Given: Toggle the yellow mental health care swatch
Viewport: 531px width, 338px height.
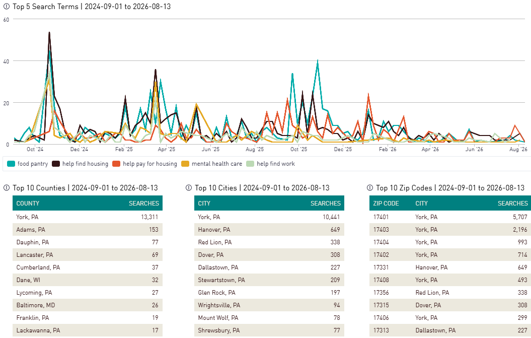Looking at the screenshot, I should tap(185, 164).
